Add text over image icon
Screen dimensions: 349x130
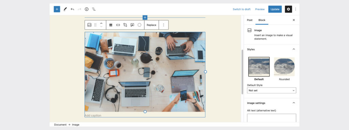click(x=132, y=25)
